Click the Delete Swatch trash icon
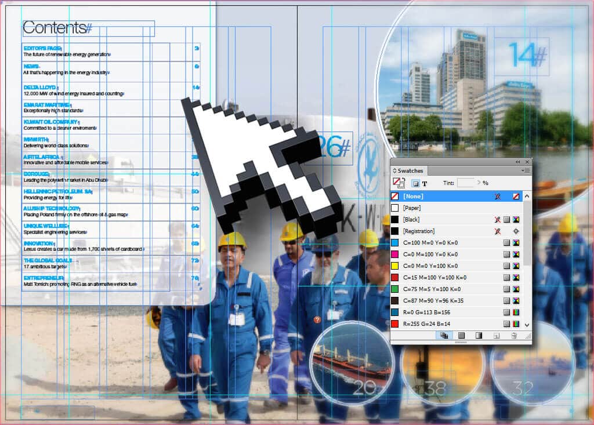 [x=513, y=335]
